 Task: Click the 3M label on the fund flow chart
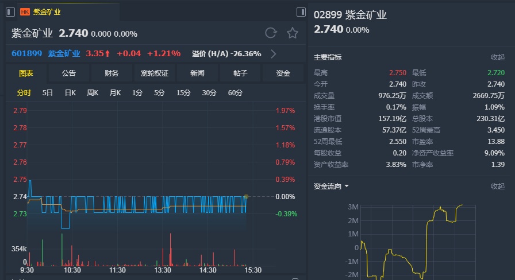(353, 207)
